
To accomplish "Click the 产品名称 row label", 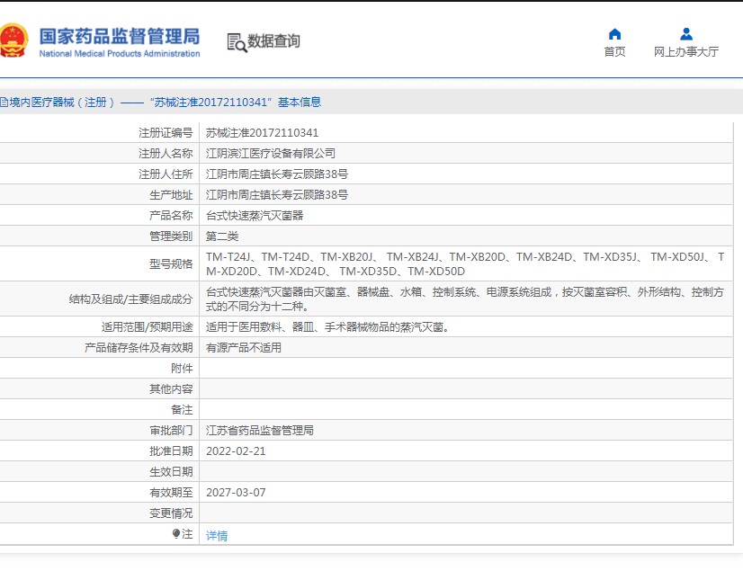I will coord(171,216).
